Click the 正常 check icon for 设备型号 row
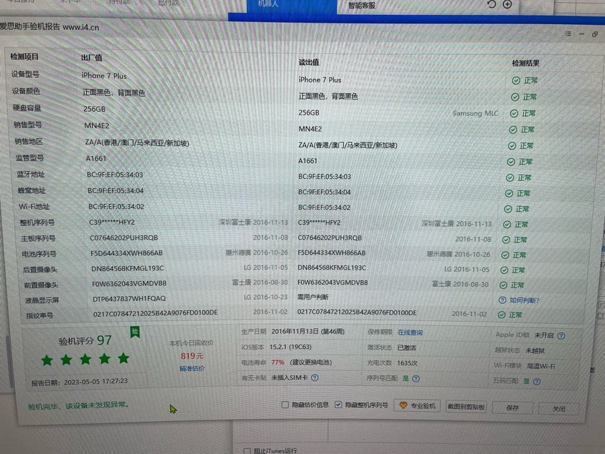 (516, 80)
